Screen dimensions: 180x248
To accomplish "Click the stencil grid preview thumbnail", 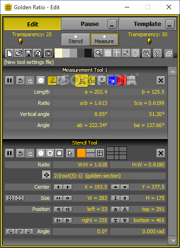I will pyautogui.click(x=116, y=153).
